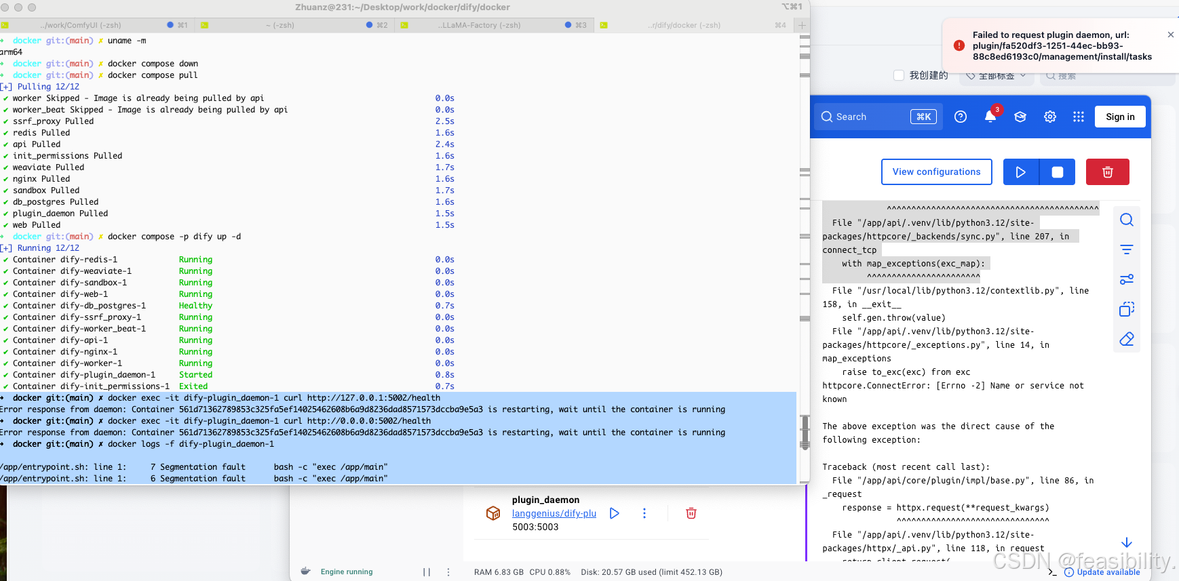Expand the 全部标签 tags dropdown
This screenshot has width=1179, height=581.
[x=997, y=75]
